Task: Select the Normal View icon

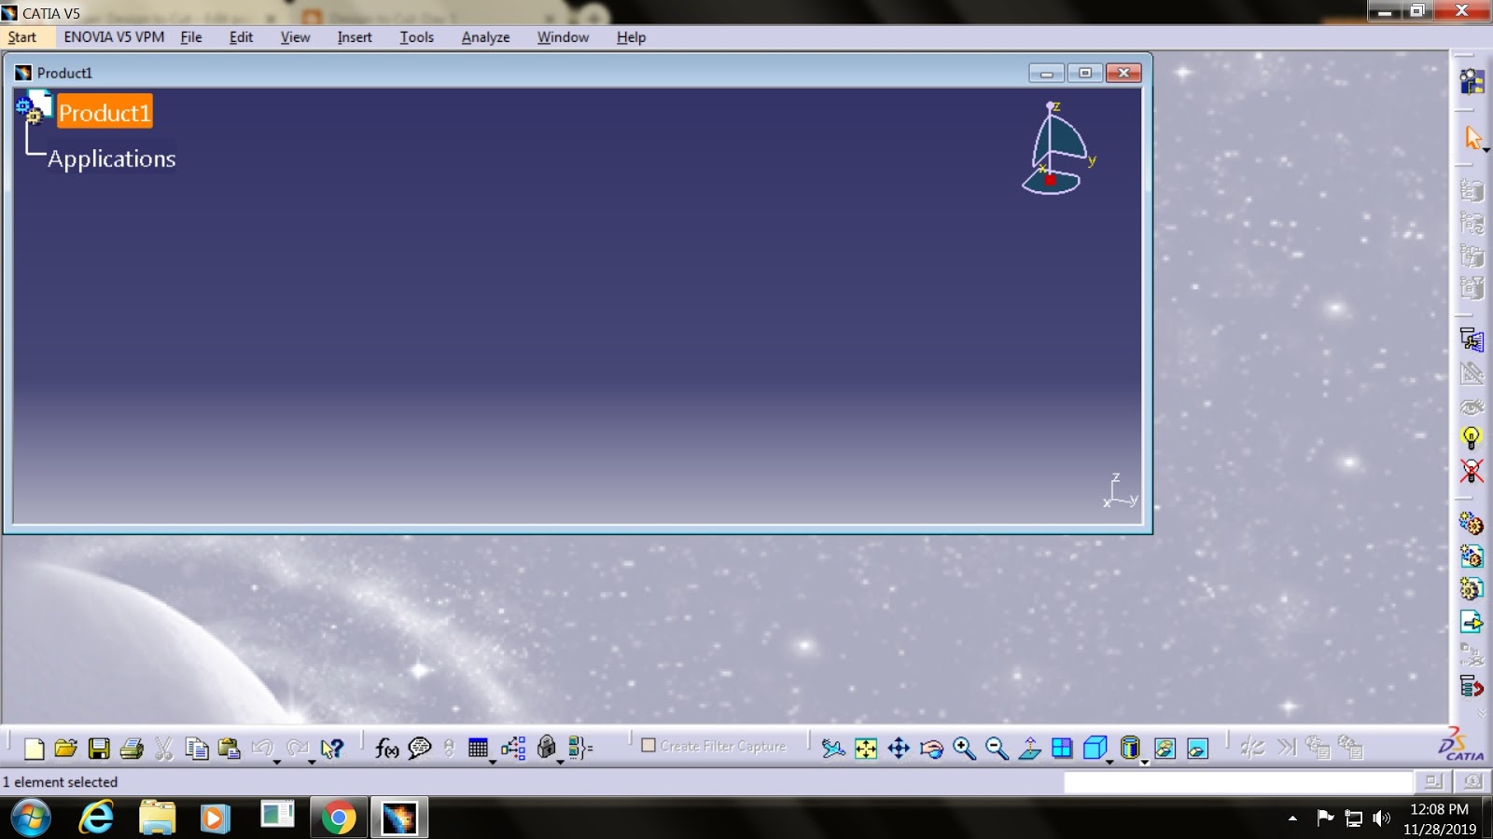Action: (1028, 747)
